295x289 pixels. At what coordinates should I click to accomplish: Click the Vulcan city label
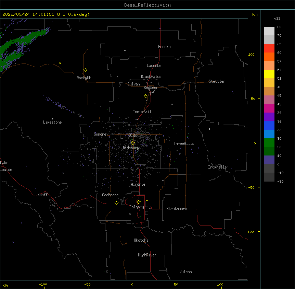185,272
